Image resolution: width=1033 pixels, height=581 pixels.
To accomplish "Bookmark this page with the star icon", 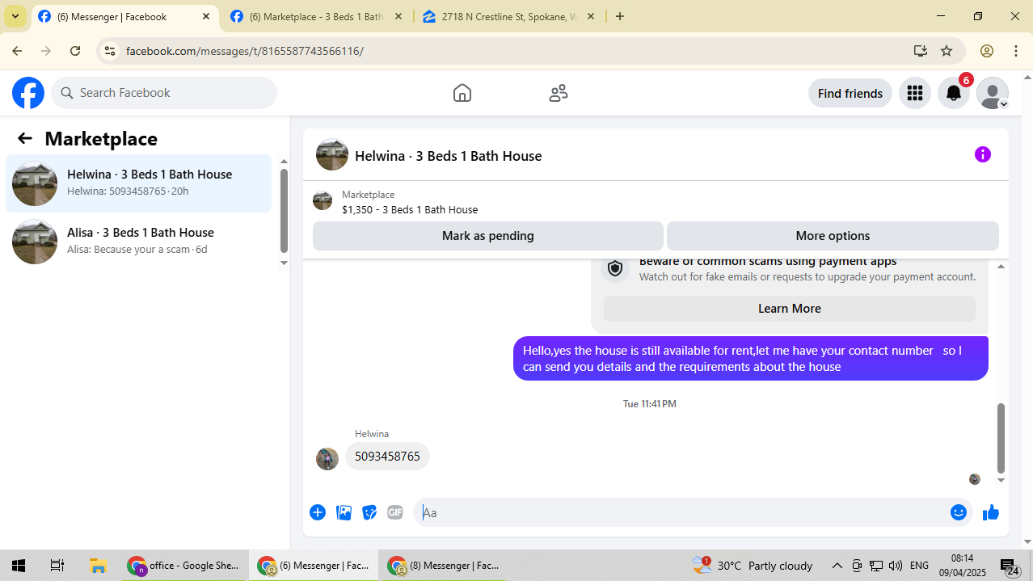I will pyautogui.click(x=947, y=51).
